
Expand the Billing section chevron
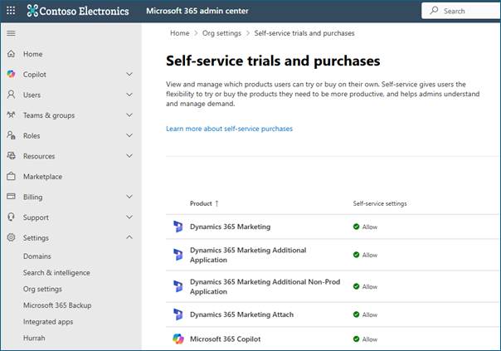[x=129, y=197]
